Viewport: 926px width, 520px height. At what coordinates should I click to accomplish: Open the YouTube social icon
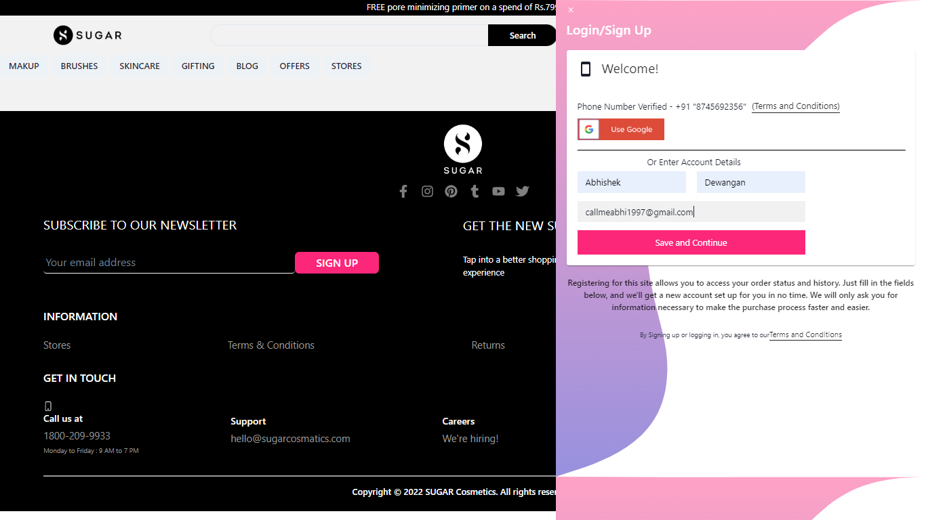click(x=498, y=192)
